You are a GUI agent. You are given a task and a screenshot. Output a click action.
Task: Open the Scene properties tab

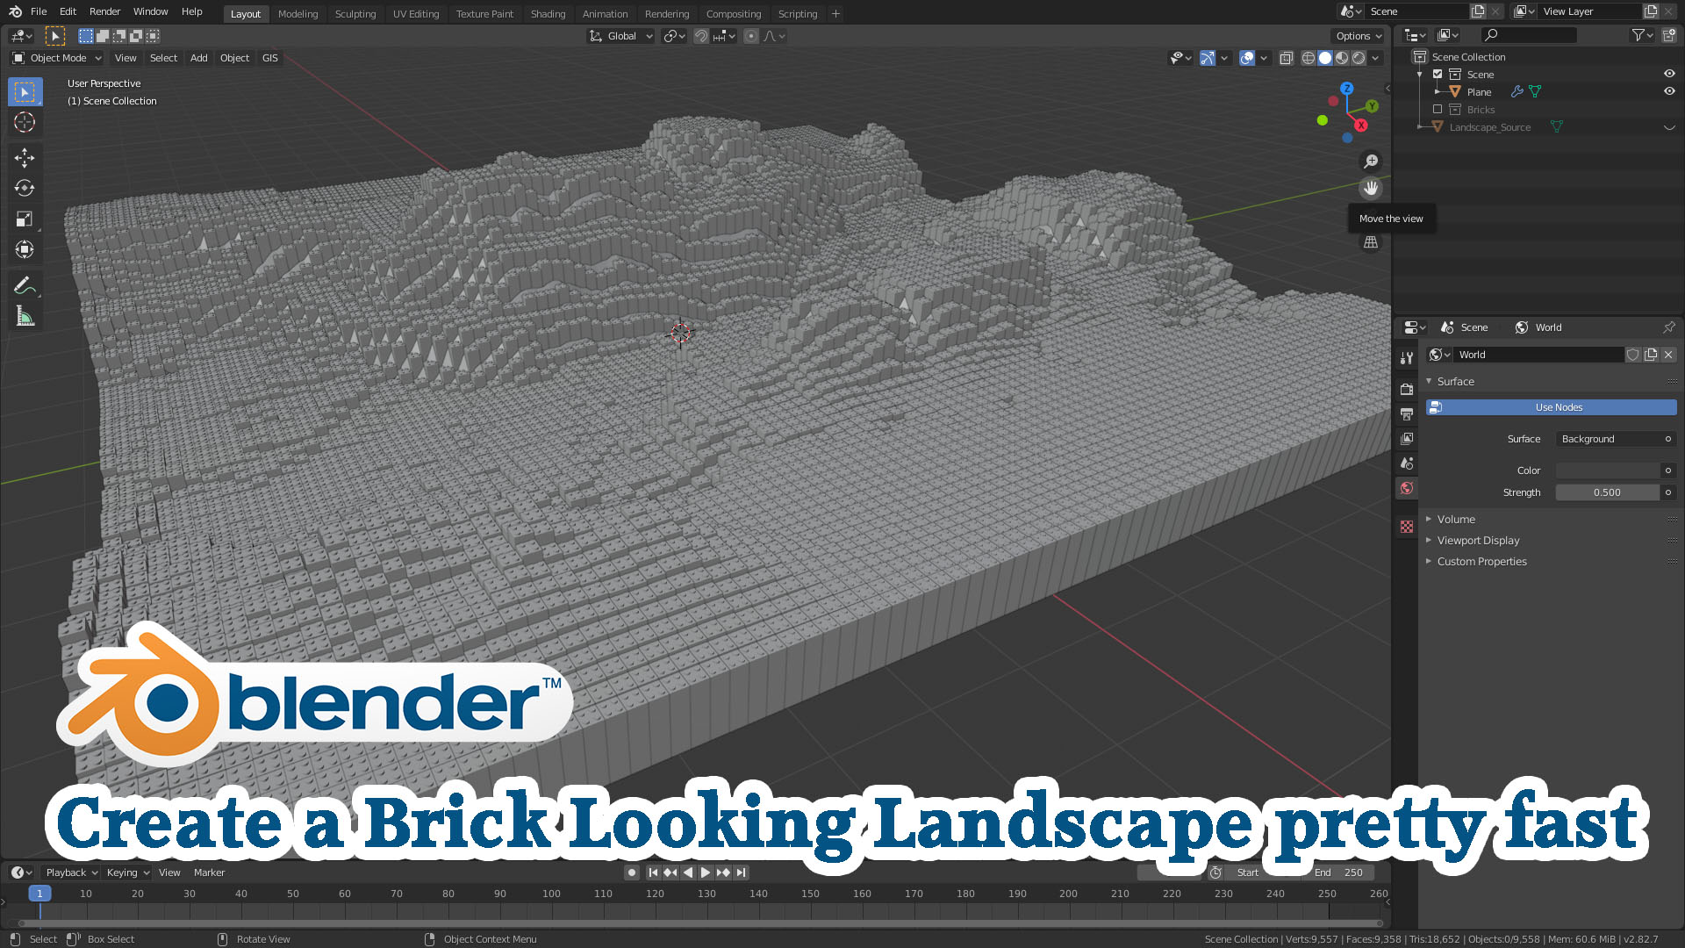[x=1407, y=463]
